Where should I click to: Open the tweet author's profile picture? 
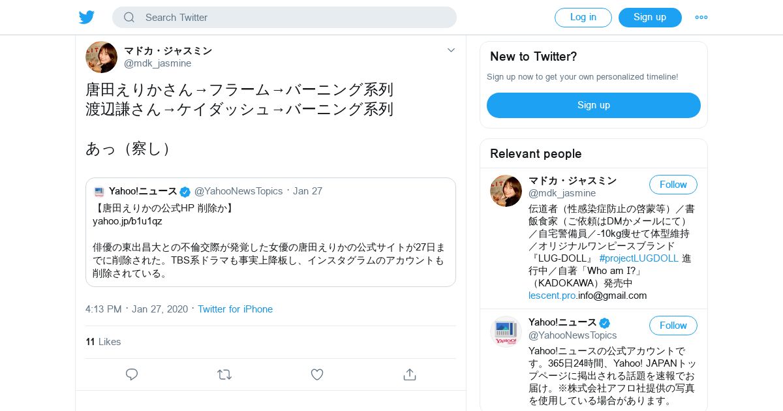click(101, 57)
